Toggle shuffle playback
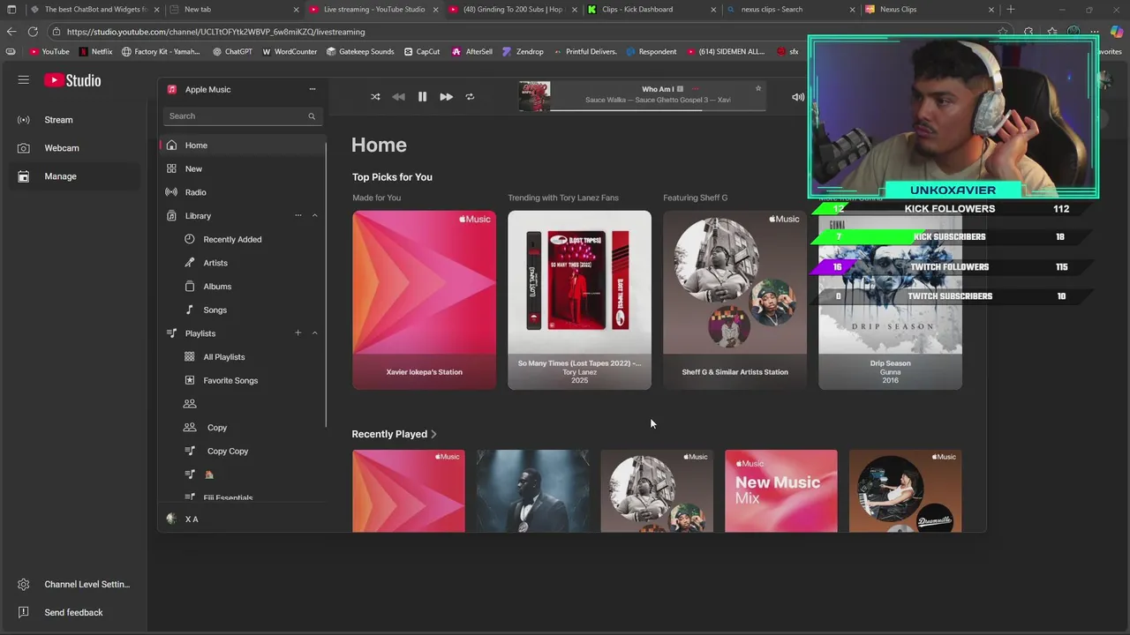The height and width of the screenshot is (635, 1130). coord(375,97)
